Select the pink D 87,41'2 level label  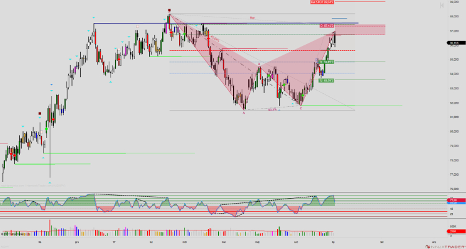pos(327,26)
